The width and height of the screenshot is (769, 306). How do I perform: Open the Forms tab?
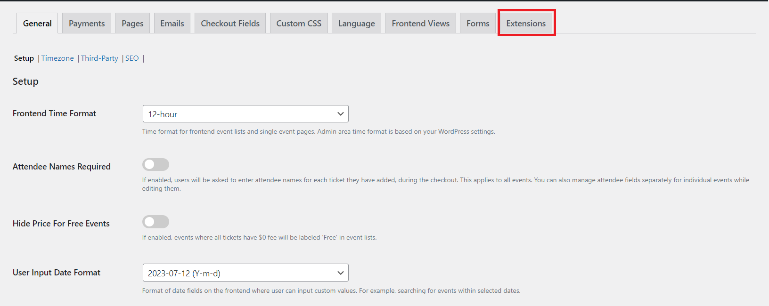pos(478,24)
